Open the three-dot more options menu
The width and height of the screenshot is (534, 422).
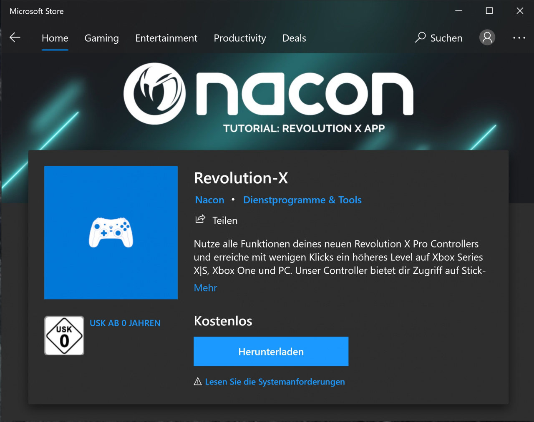[519, 37]
